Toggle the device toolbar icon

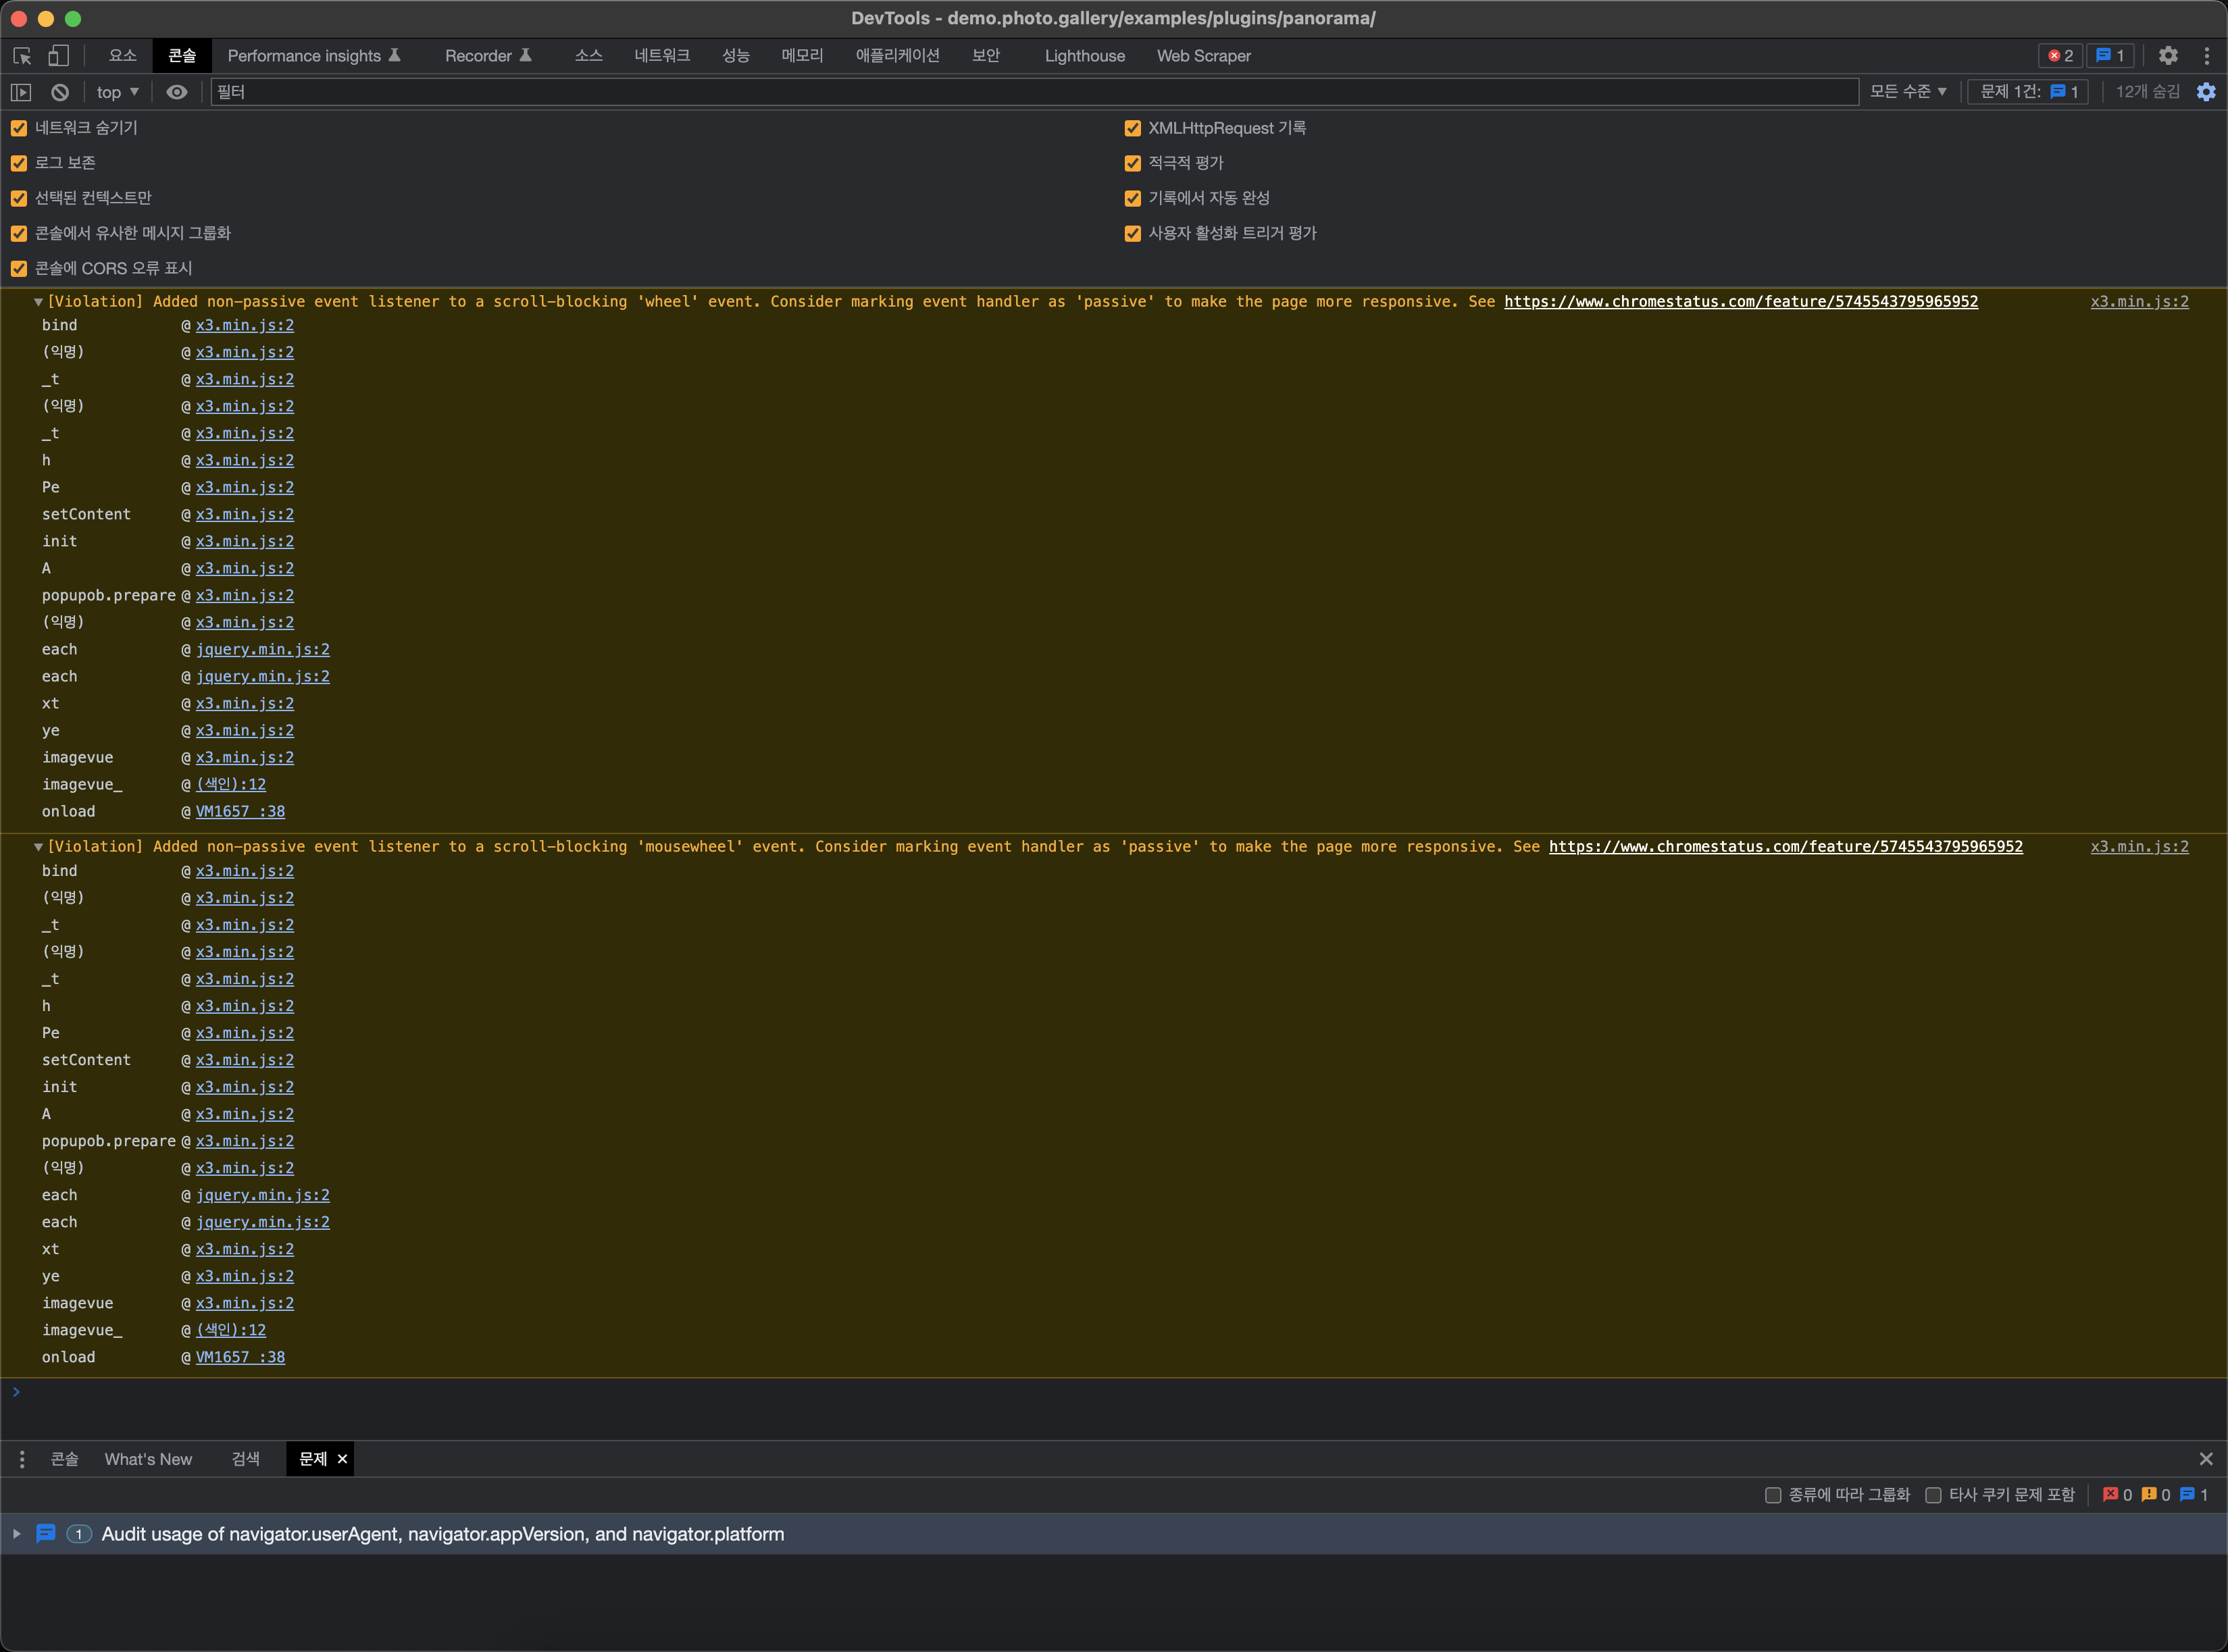[59, 56]
